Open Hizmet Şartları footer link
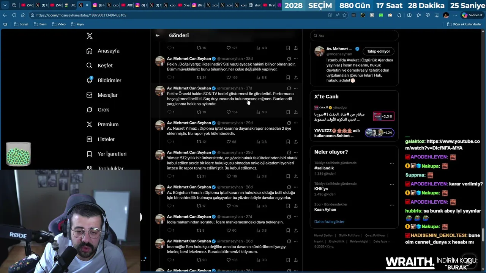The width and height of the screenshot is (486, 273). [323, 235]
